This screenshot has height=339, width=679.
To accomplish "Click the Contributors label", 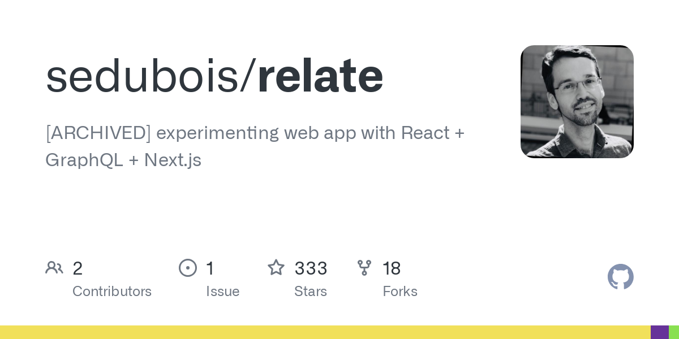I will [112, 292].
